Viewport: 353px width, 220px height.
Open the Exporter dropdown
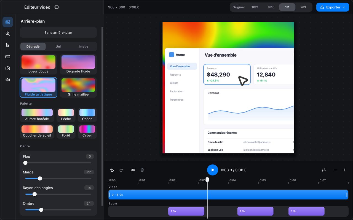tap(333, 7)
